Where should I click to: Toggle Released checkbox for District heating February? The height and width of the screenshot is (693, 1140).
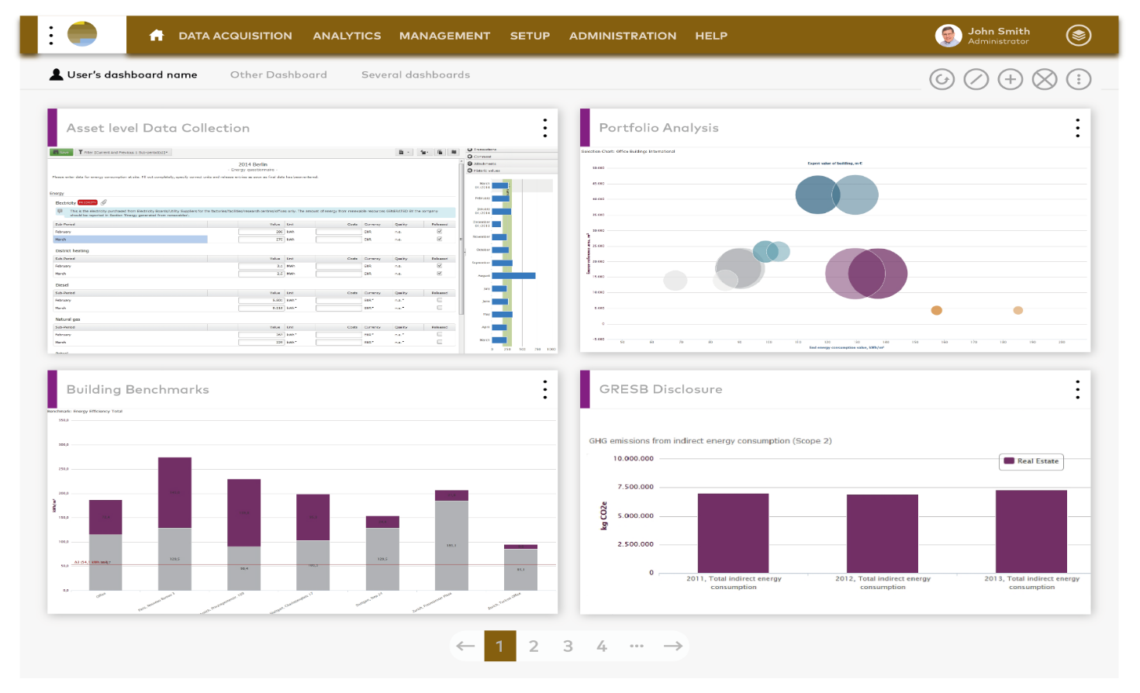(x=440, y=266)
